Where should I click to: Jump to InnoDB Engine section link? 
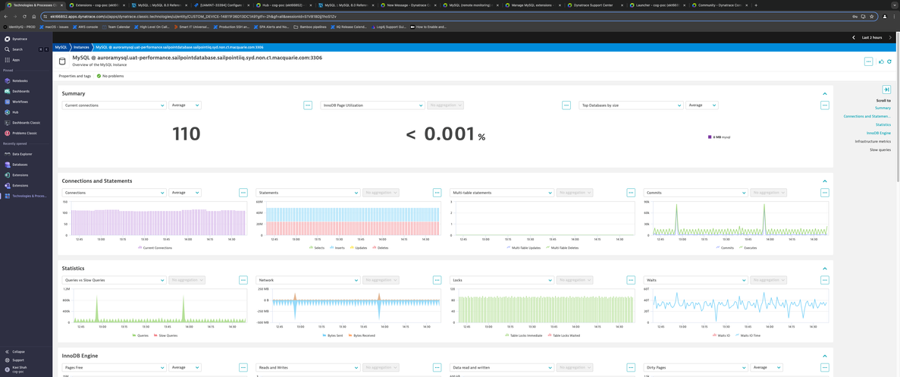click(878, 133)
